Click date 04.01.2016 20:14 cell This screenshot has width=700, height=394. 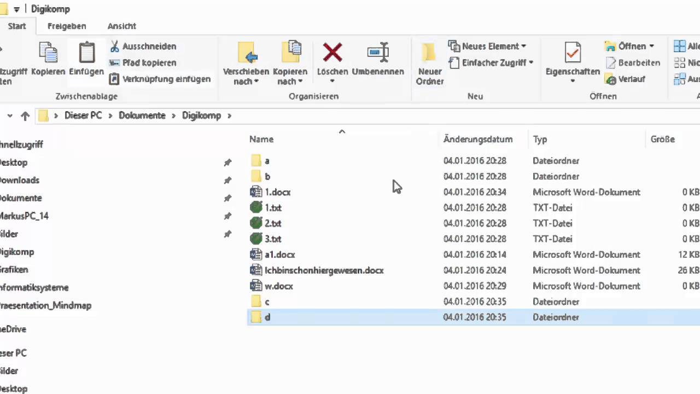click(475, 254)
